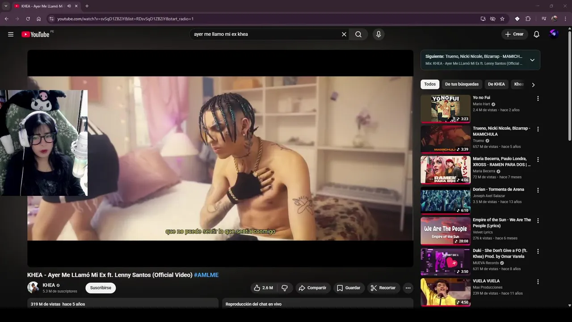
Task: Open Dorian - Tormenta de Arena title
Action: click(498, 189)
